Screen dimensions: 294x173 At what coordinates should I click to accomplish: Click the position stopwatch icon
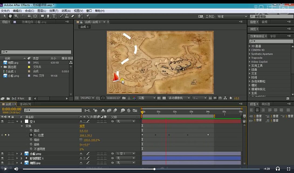coord(31,135)
